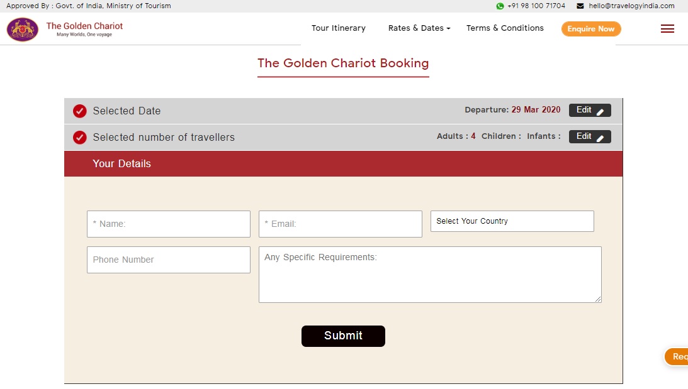688x389 pixels.
Task: Click the red checkmark beside Selected Date
Action: 79,111
